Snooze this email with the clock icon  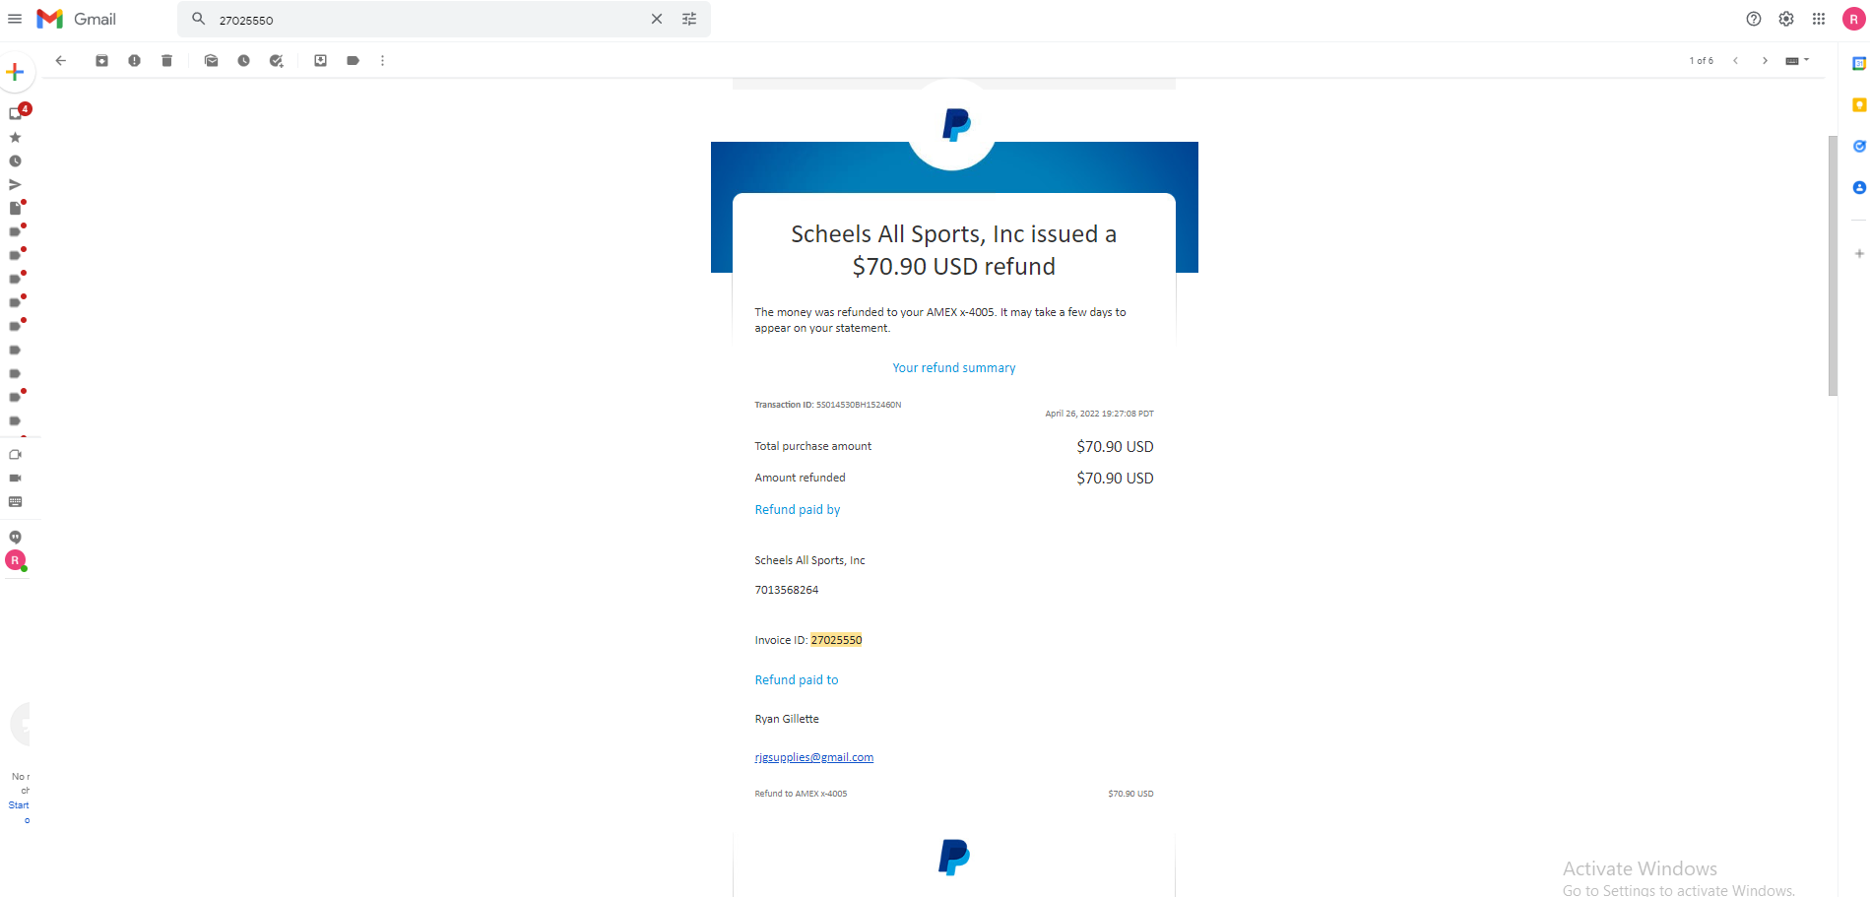pos(243,61)
